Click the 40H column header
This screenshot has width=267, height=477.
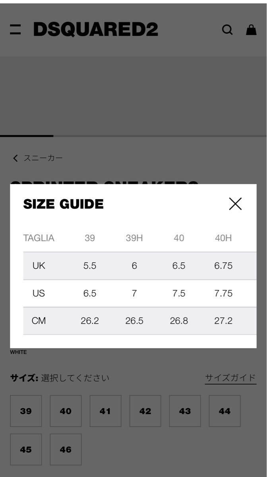[223, 238]
